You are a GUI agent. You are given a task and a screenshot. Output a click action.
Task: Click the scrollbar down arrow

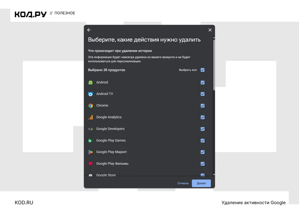coord(214,175)
